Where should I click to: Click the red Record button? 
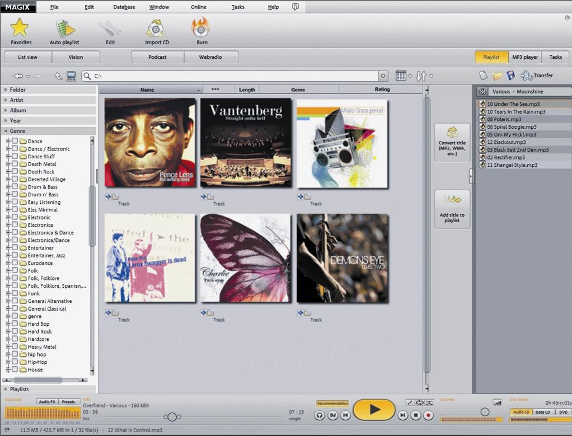click(429, 415)
